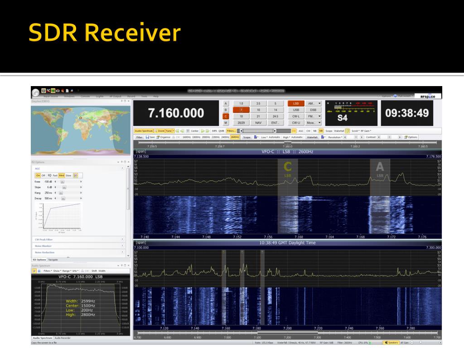Click the NAV band button
This screenshot has width=464, height=348.
[x=258, y=122]
